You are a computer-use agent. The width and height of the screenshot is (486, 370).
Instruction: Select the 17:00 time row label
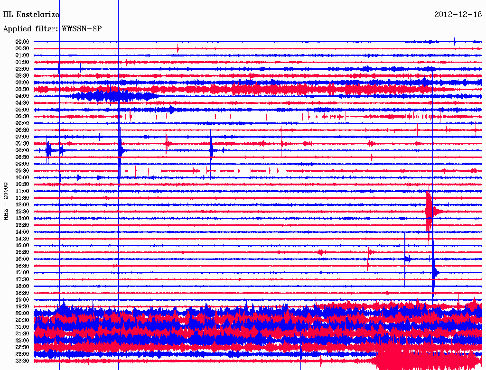point(22,272)
